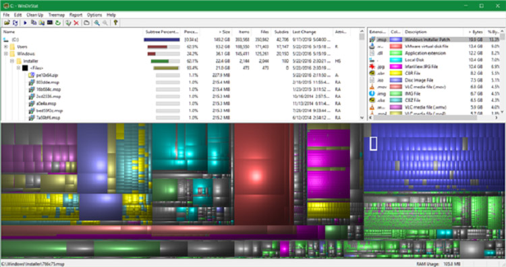Screen dimensions: 506x267
Task: Click the pink .jpg color swatch
Action: point(395,67)
